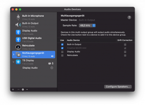145x105 pixels.
Task: Select USB Digital Audio device
Action: click(34, 40)
